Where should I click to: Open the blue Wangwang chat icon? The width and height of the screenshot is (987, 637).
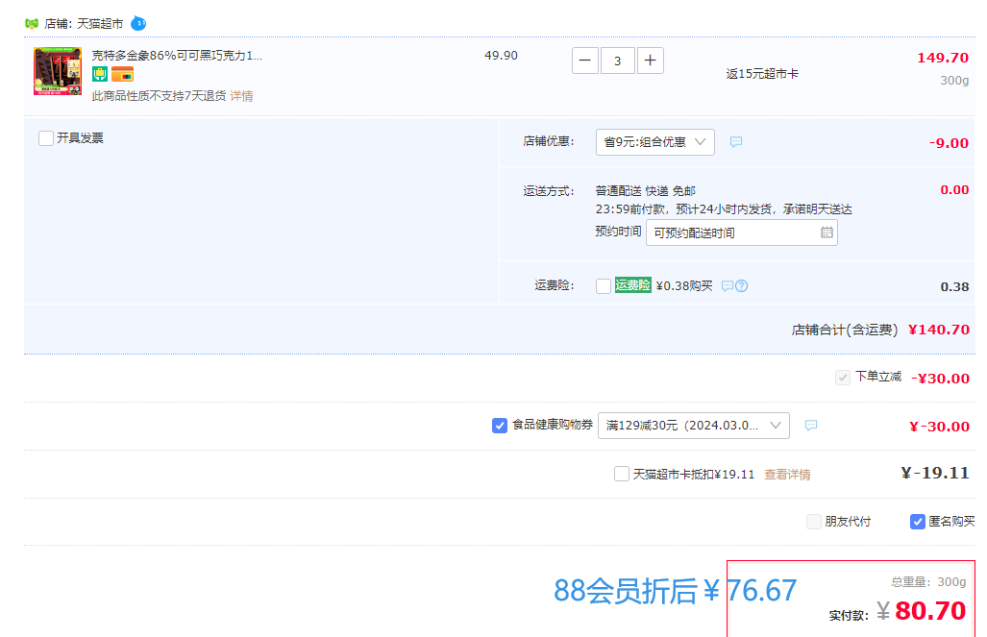click(138, 24)
